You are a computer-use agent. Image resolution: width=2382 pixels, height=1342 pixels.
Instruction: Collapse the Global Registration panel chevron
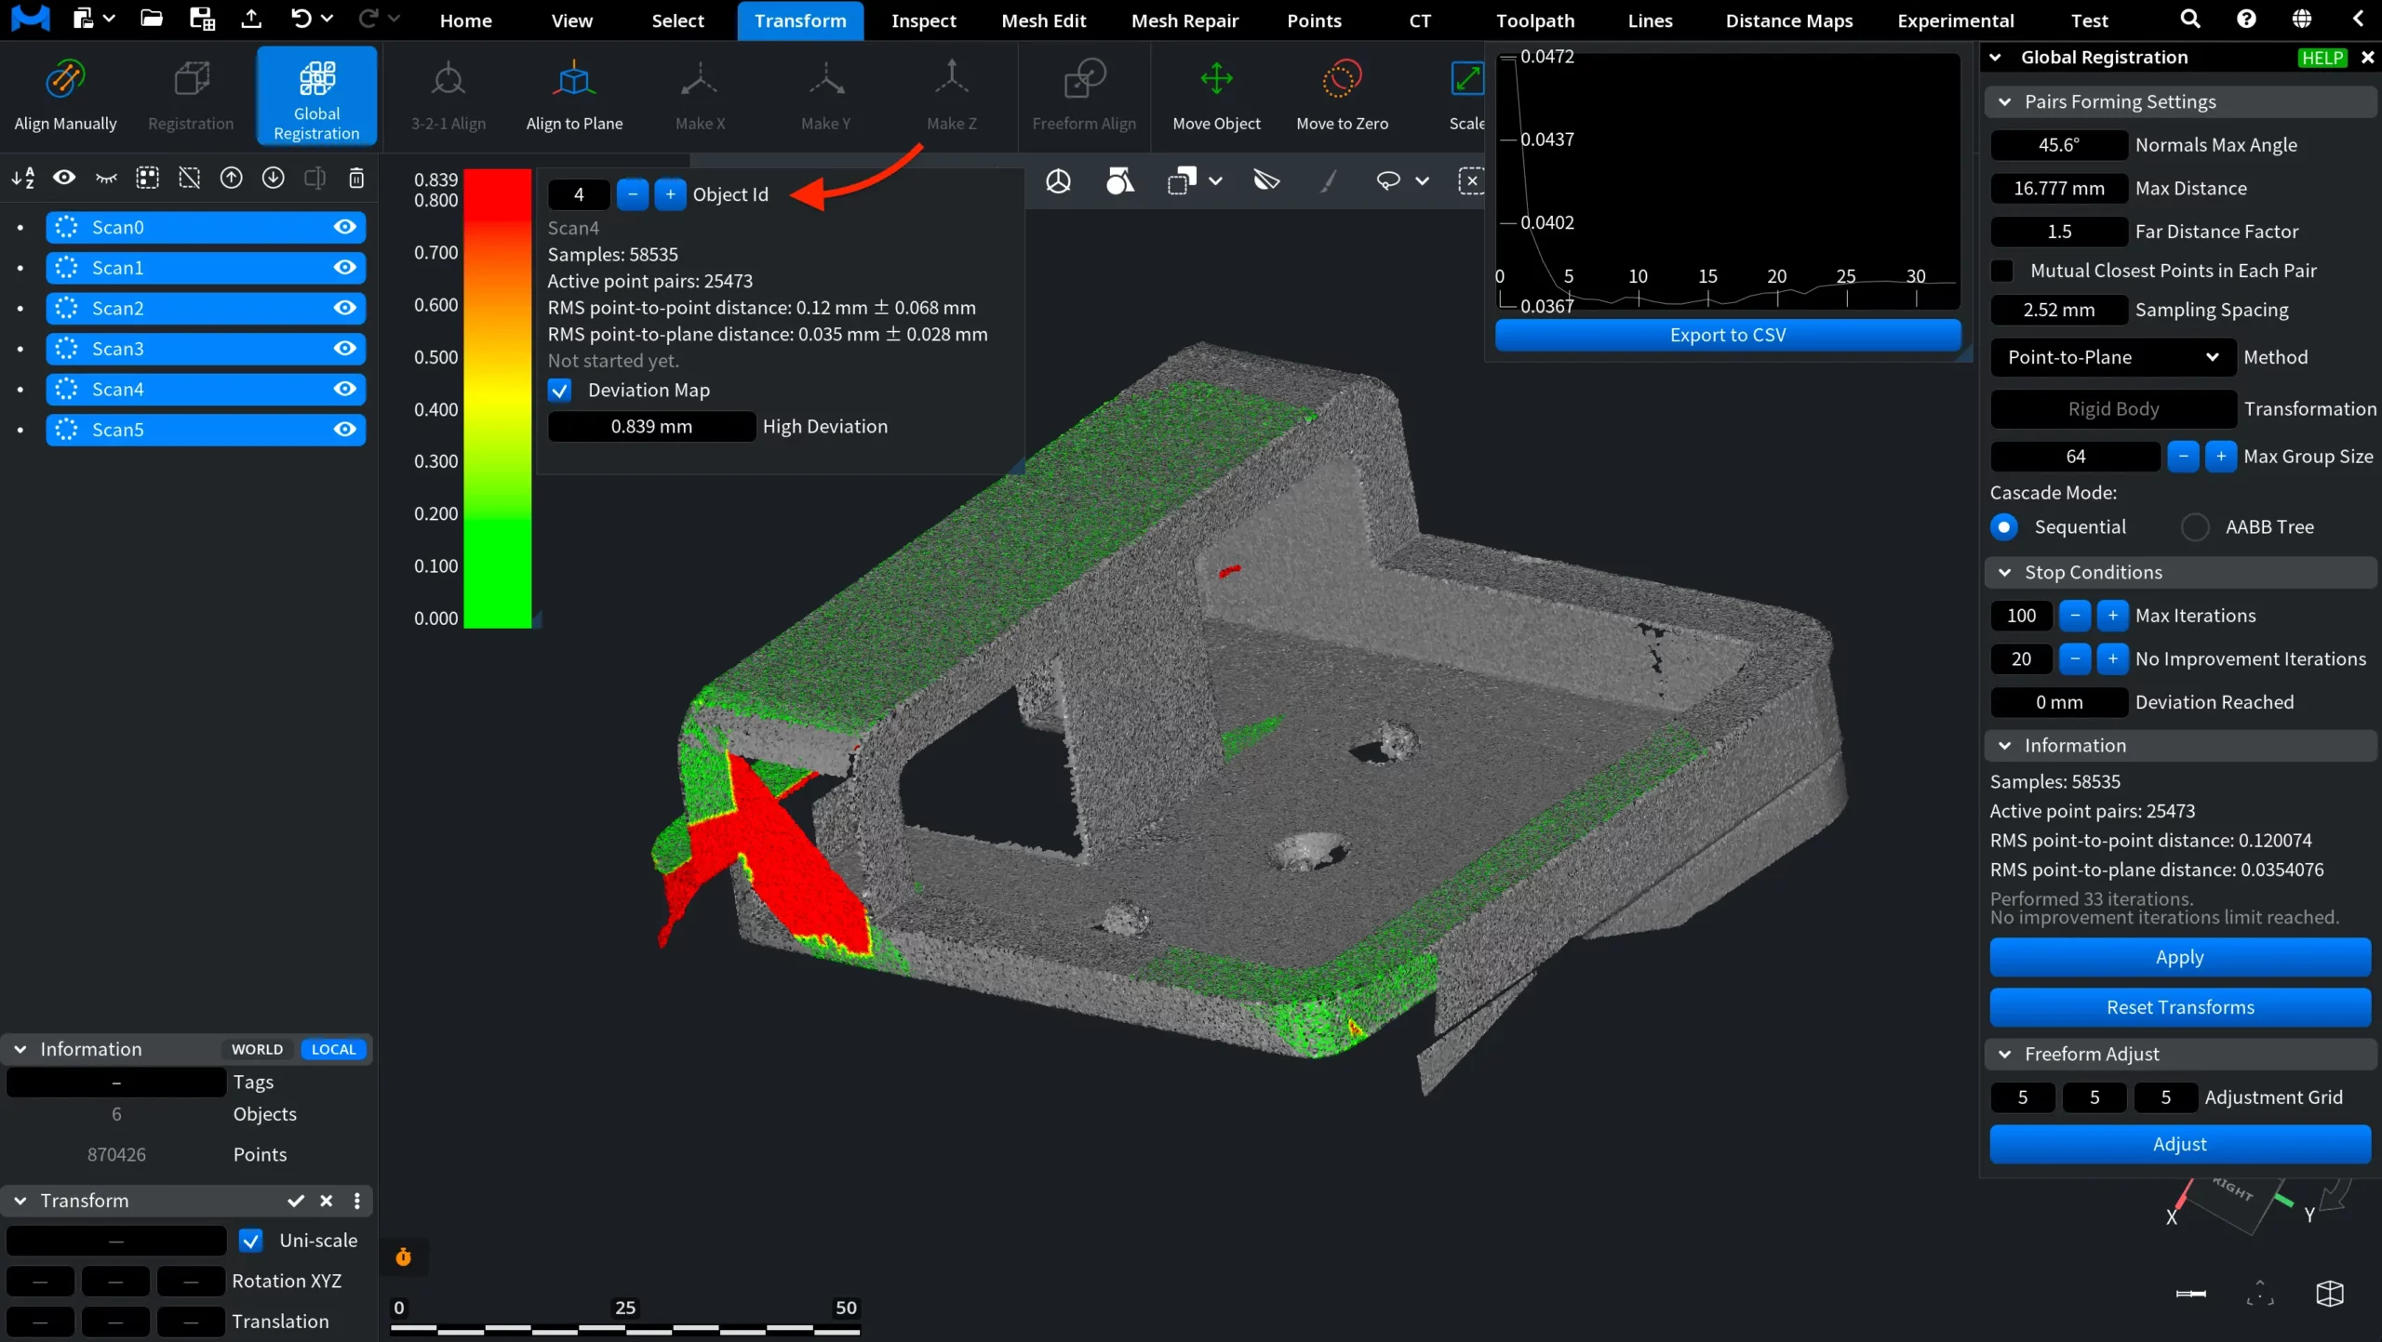coord(1996,58)
